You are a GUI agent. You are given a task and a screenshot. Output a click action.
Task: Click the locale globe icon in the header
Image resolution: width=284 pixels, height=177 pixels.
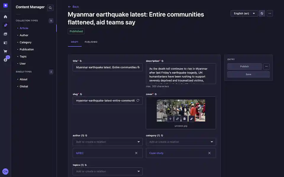click(262, 13)
